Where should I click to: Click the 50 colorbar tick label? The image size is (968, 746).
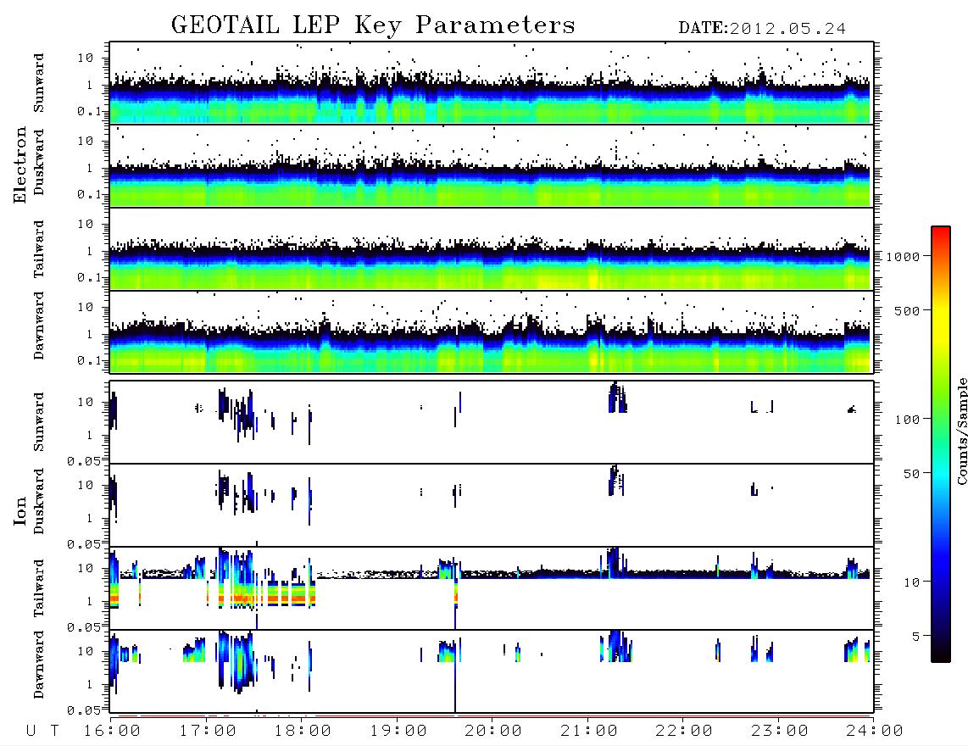pos(911,474)
